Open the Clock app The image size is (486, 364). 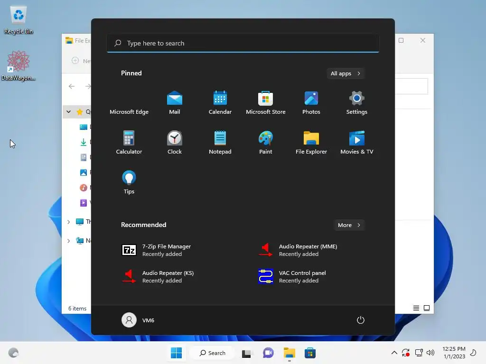pos(175,142)
